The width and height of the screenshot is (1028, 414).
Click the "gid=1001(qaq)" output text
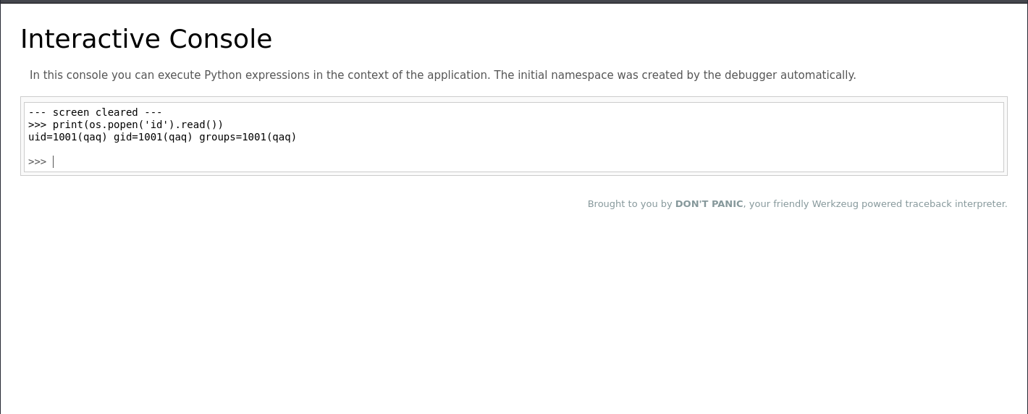click(x=153, y=137)
